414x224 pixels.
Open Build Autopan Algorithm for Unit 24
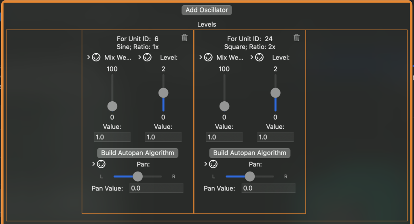tap(249, 153)
